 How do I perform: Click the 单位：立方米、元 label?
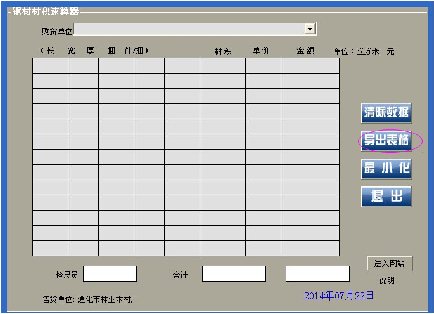[x=364, y=51]
